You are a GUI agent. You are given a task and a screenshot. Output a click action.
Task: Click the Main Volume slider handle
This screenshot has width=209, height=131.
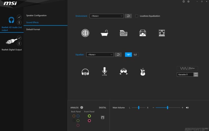[167, 108]
